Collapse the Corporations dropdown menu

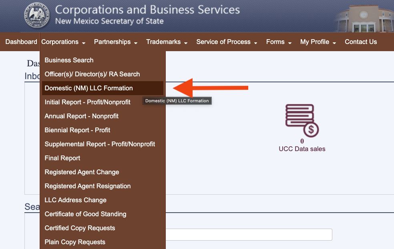click(63, 42)
